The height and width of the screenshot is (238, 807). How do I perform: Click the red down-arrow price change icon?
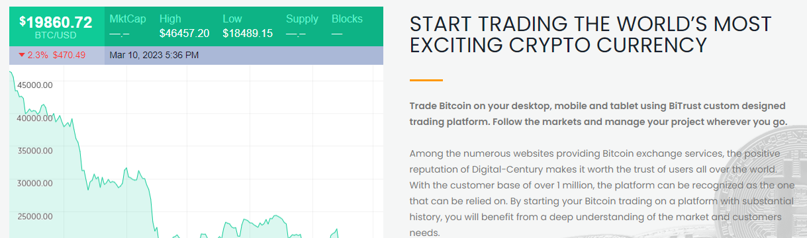click(x=22, y=55)
